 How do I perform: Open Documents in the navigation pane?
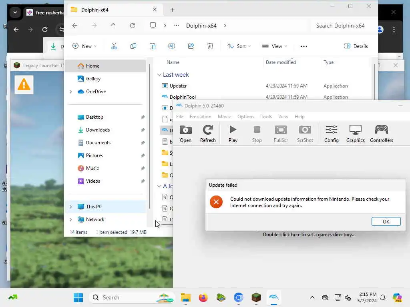pyautogui.click(x=105, y=143)
